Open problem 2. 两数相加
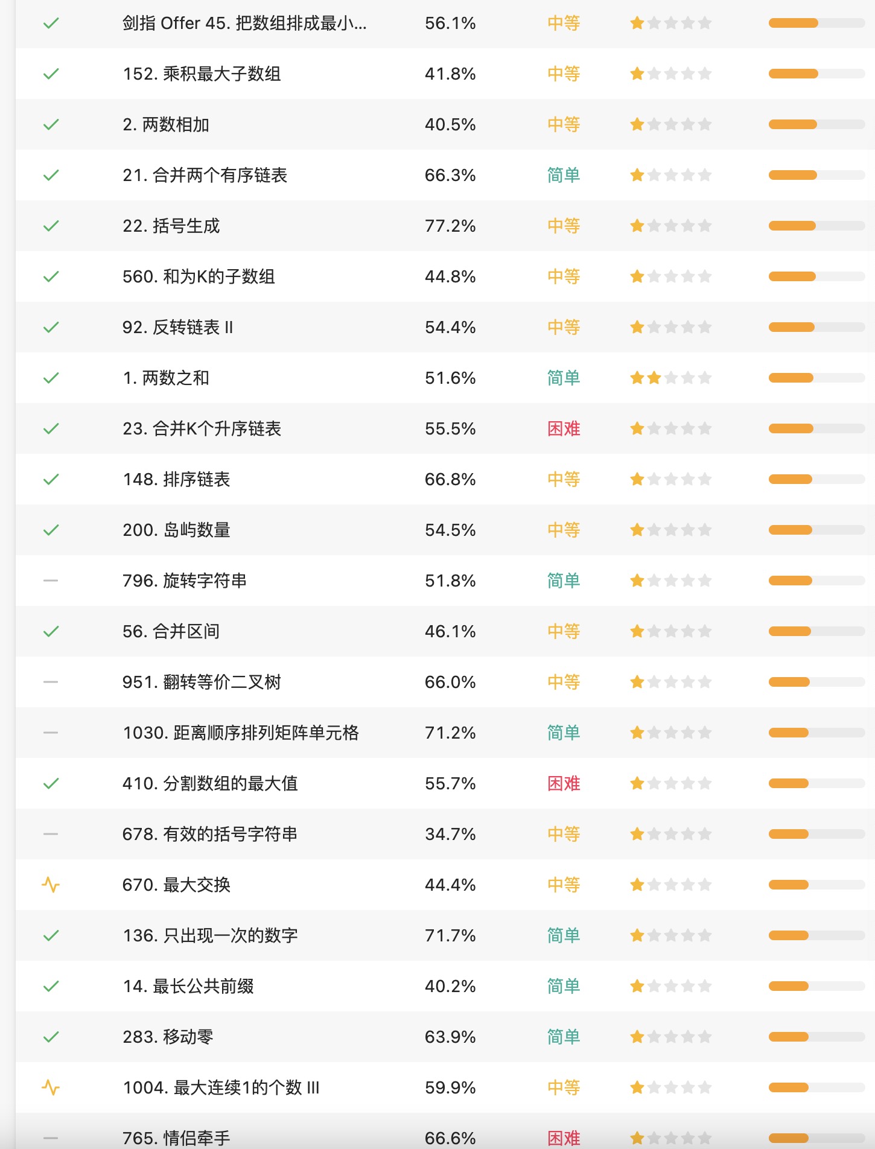 coord(166,125)
